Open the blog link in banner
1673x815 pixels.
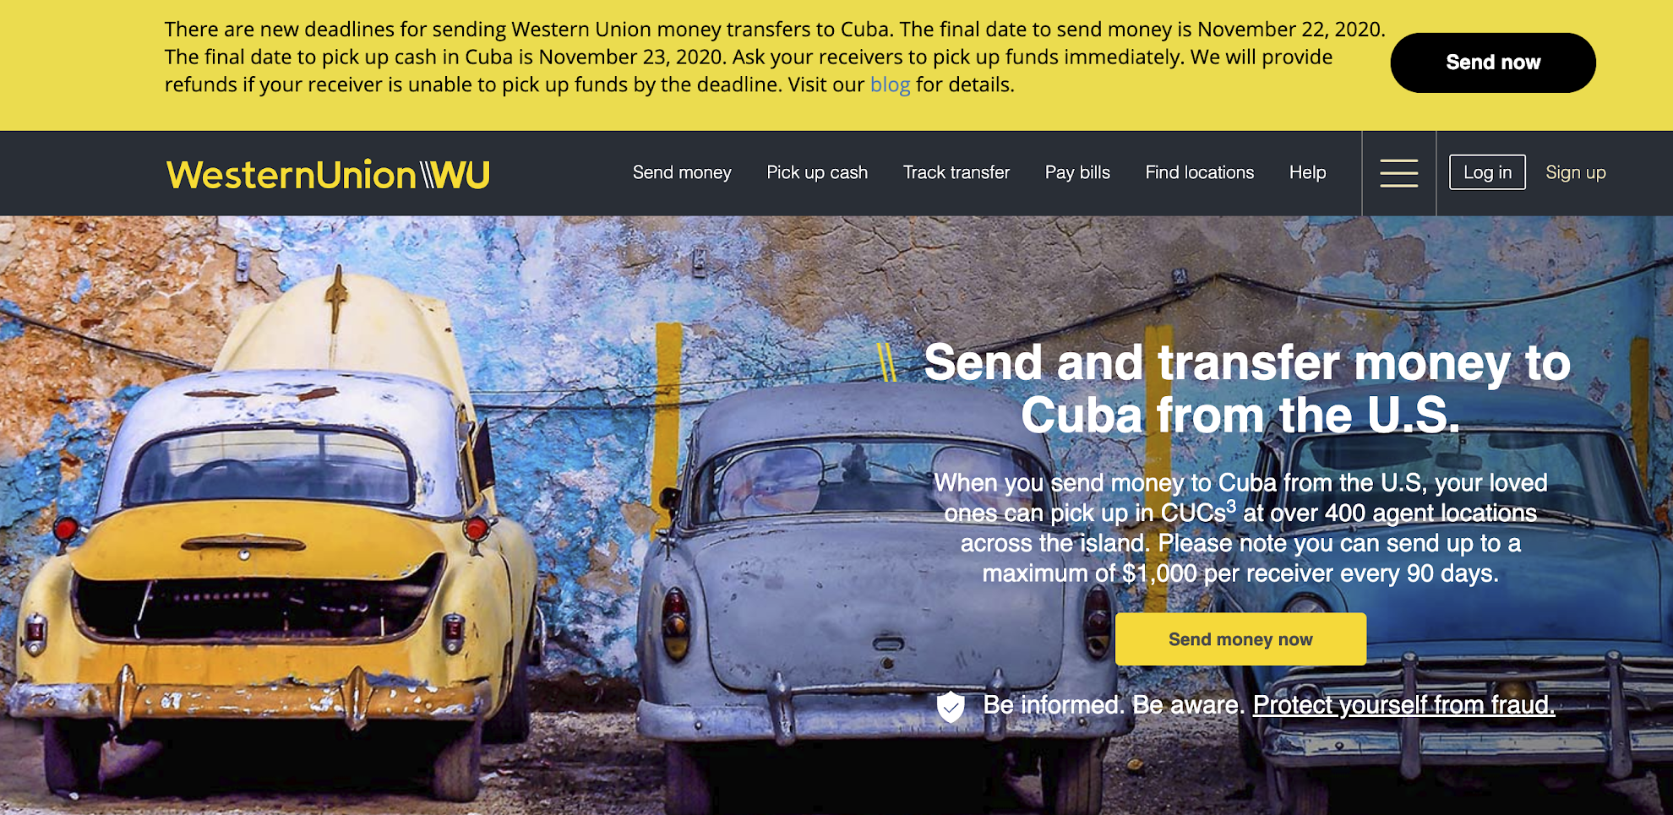pos(890,84)
